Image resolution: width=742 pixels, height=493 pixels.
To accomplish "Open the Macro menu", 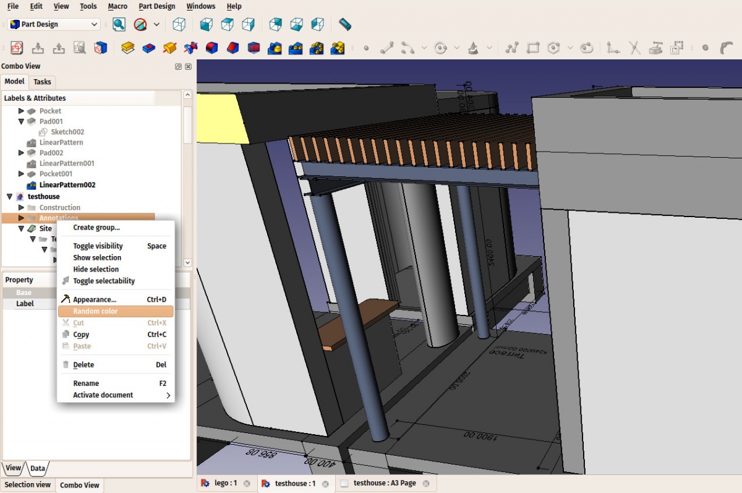I will pos(117,6).
